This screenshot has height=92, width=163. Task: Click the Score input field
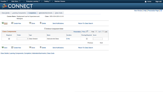point(98,39)
